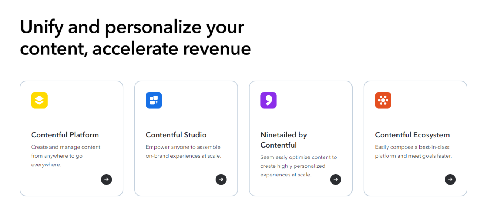Click the purple Ninetailed comma icon

tap(269, 100)
